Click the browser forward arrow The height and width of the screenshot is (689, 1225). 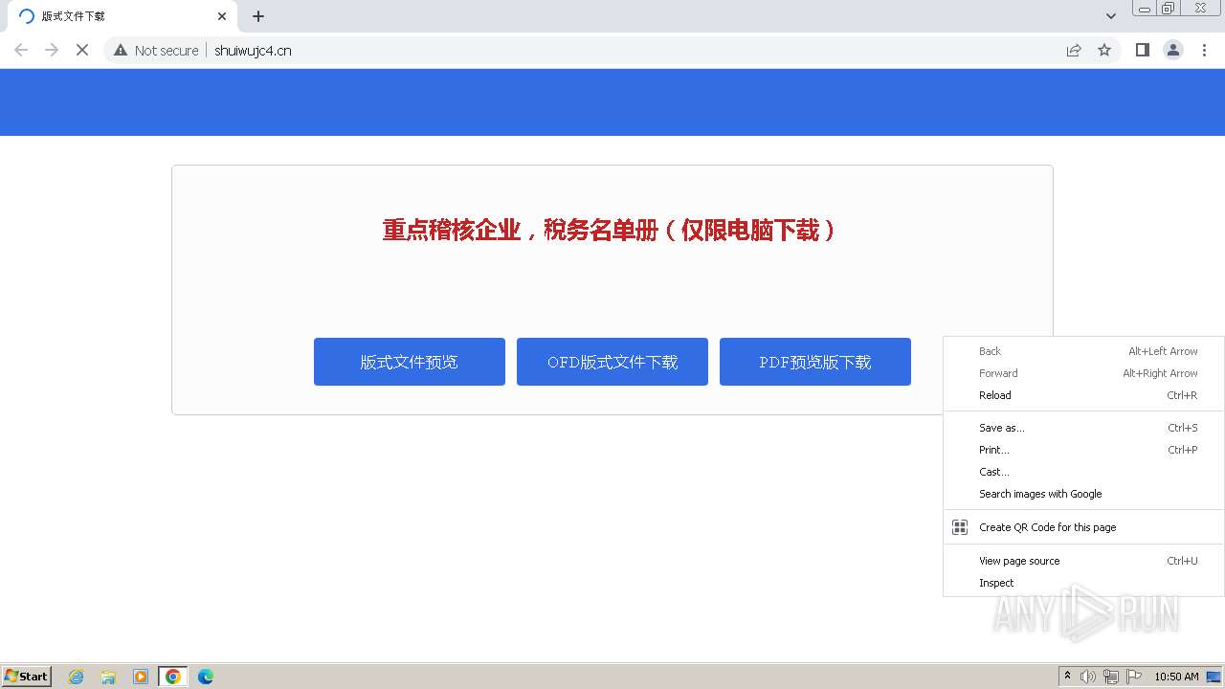point(52,50)
